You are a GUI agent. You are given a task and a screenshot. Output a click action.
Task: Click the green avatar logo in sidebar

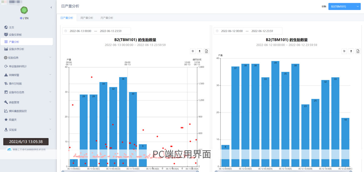pos(24,10)
